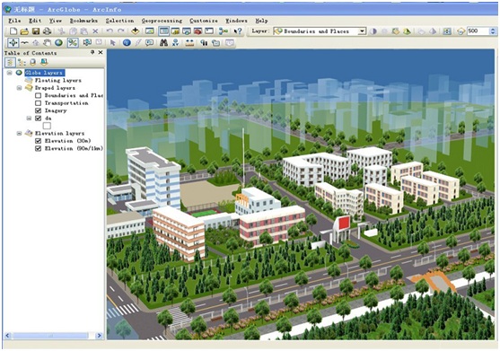
Task: Click the Find binoculars icon
Action: [x=164, y=43]
